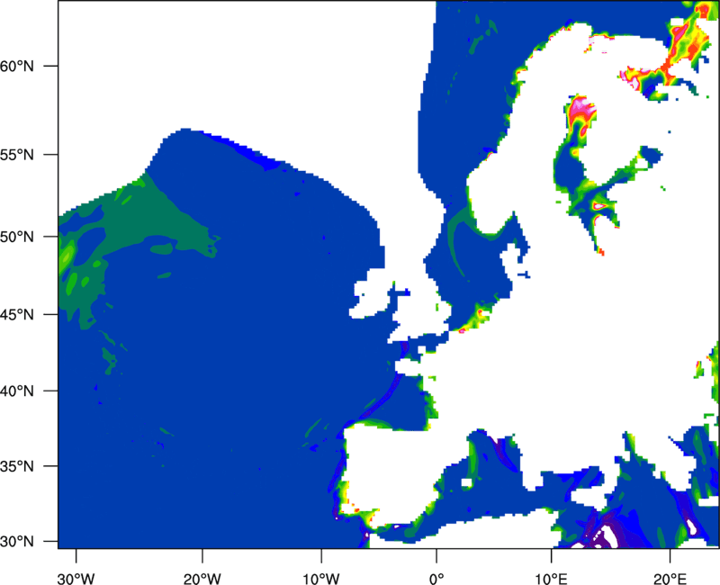Click the 50°N latitude label
The width and height of the screenshot is (720, 585).
point(17,237)
